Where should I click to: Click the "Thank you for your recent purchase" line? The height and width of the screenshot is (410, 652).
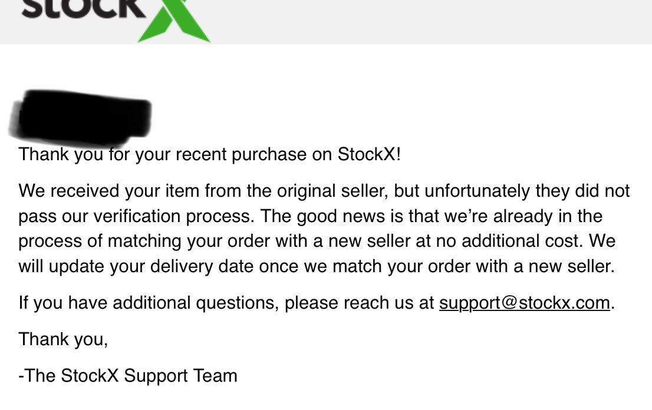tap(210, 154)
